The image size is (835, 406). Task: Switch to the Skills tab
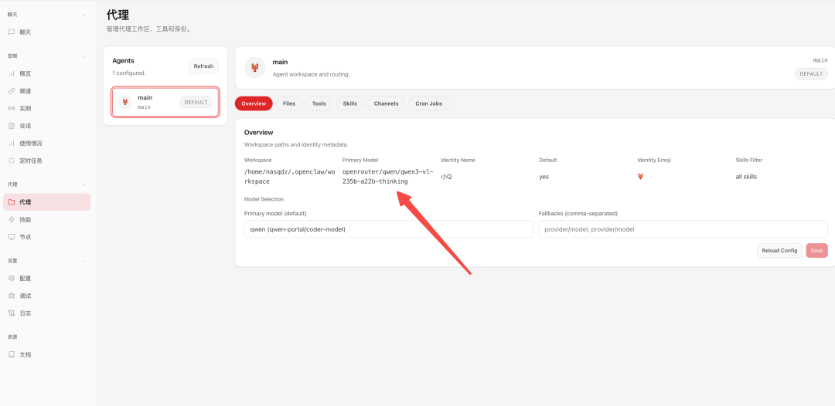click(x=349, y=103)
